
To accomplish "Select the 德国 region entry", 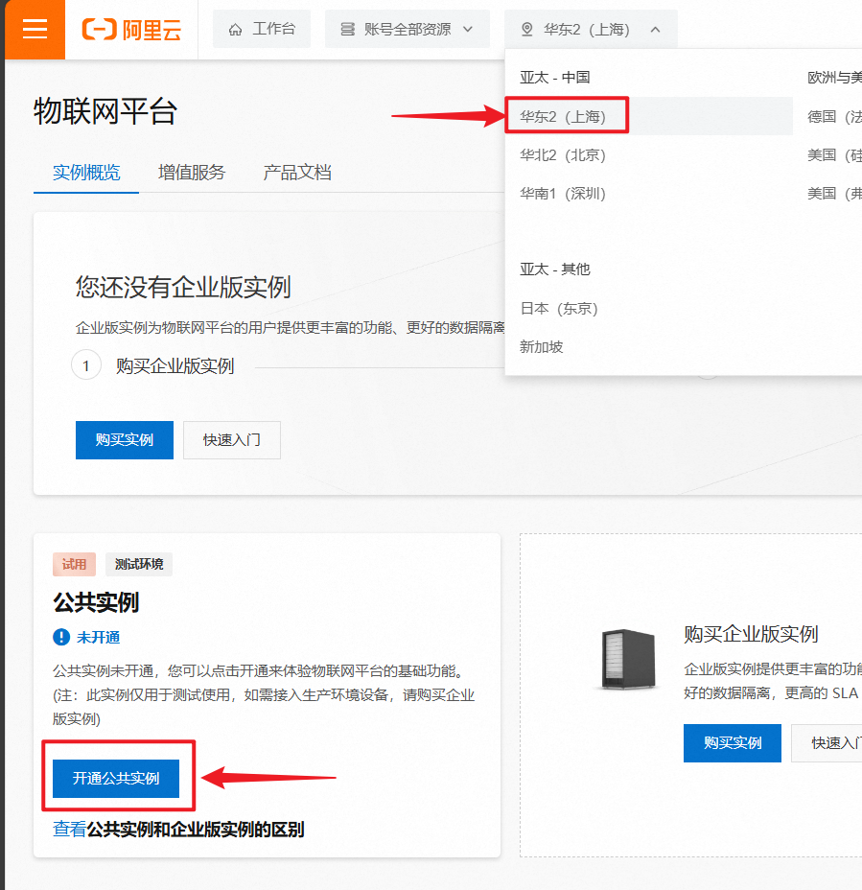I will (x=834, y=117).
